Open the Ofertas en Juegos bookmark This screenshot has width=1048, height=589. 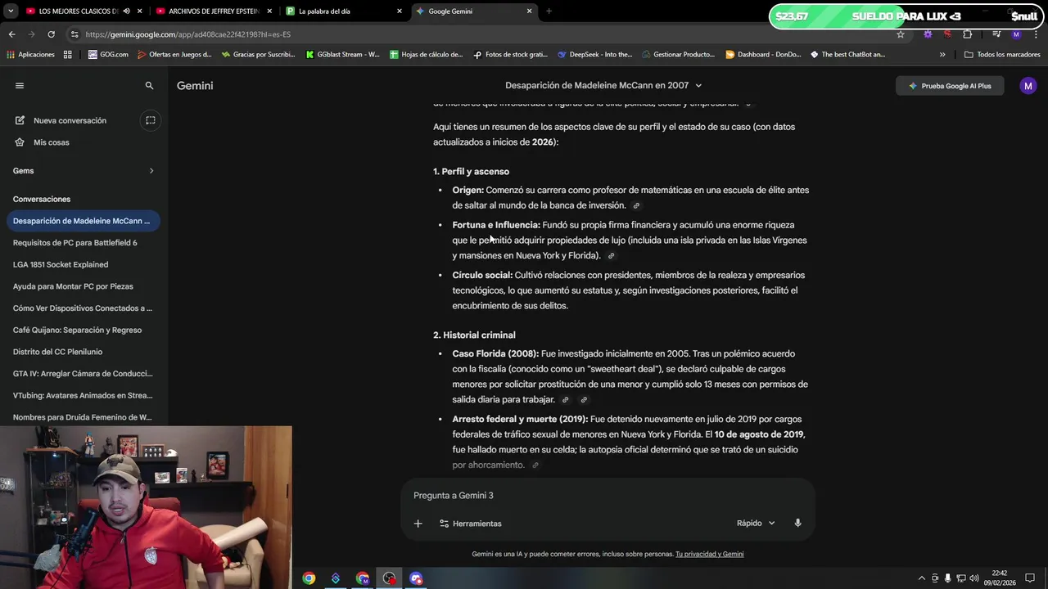[174, 55]
